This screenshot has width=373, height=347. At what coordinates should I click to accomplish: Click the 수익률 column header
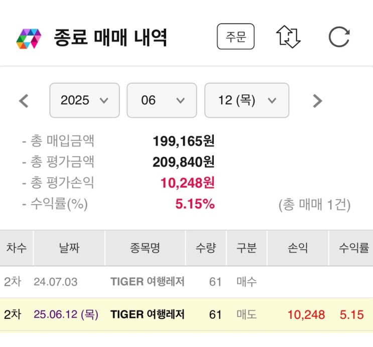pyautogui.click(x=353, y=248)
